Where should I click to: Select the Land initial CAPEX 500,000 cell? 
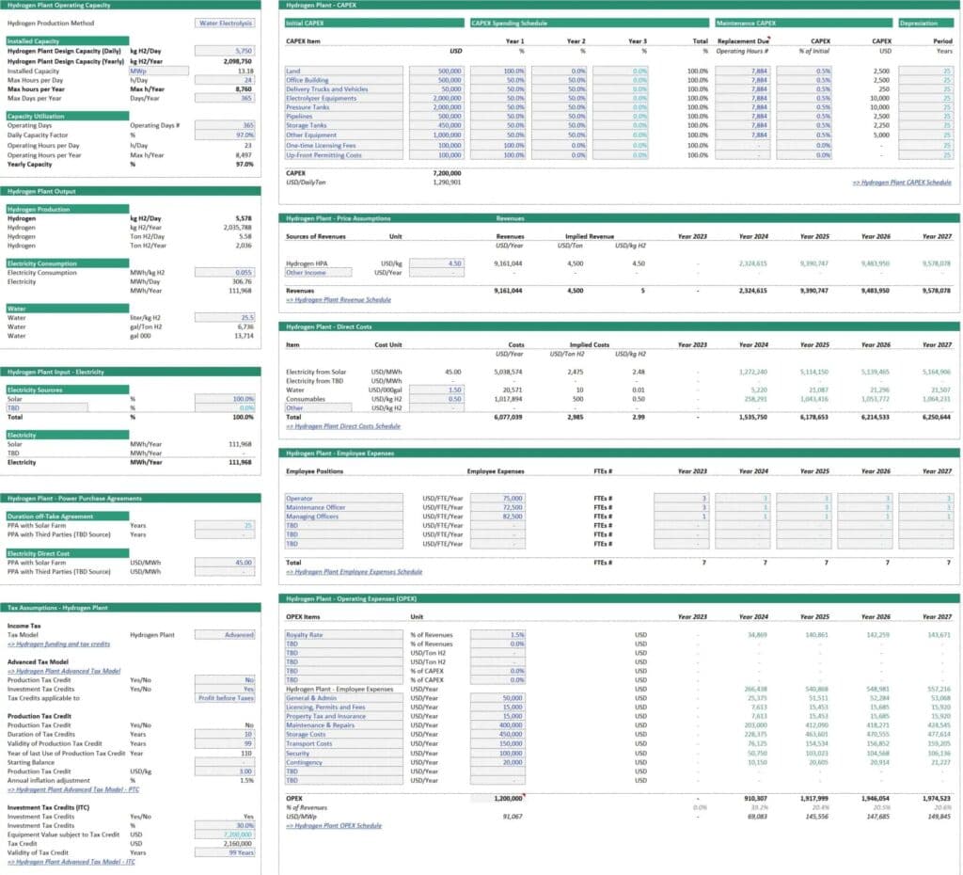tap(436, 72)
